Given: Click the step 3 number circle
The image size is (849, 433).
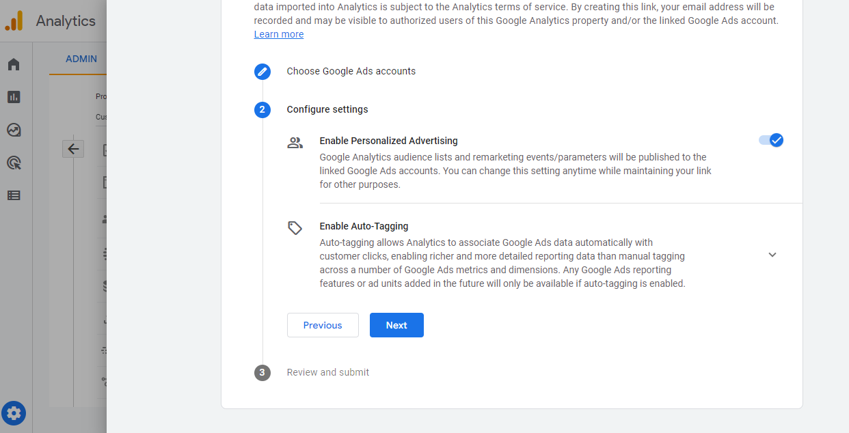Looking at the screenshot, I should pos(262,373).
